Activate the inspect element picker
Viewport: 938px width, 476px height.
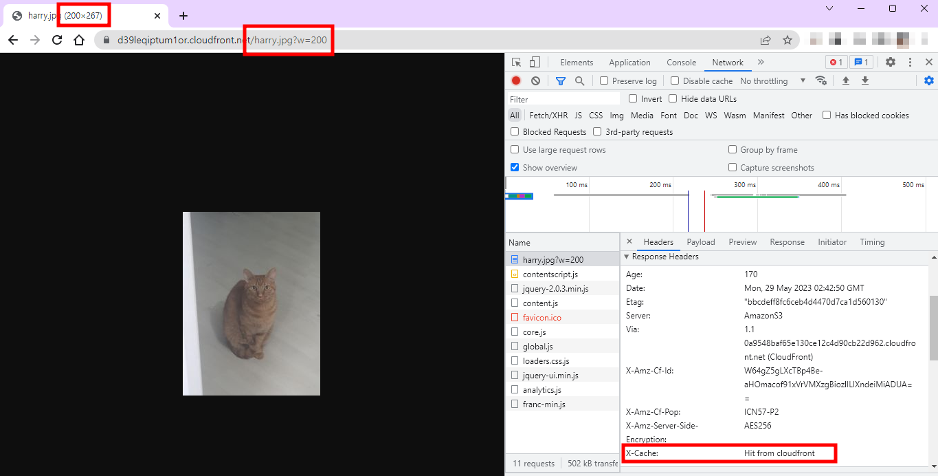(x=516, y=62)
